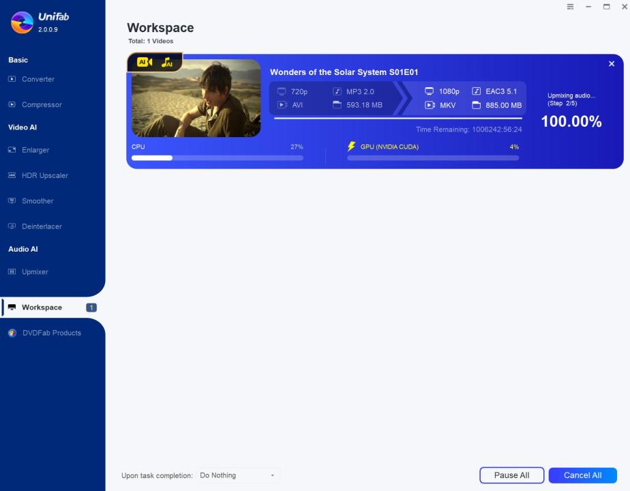Click the Cancel All button

click(582, 475)
